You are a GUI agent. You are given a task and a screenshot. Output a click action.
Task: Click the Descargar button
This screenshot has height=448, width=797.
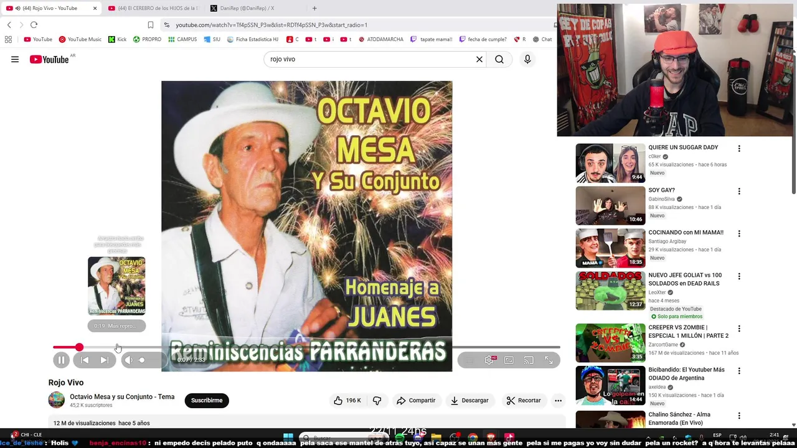(469, 400)
